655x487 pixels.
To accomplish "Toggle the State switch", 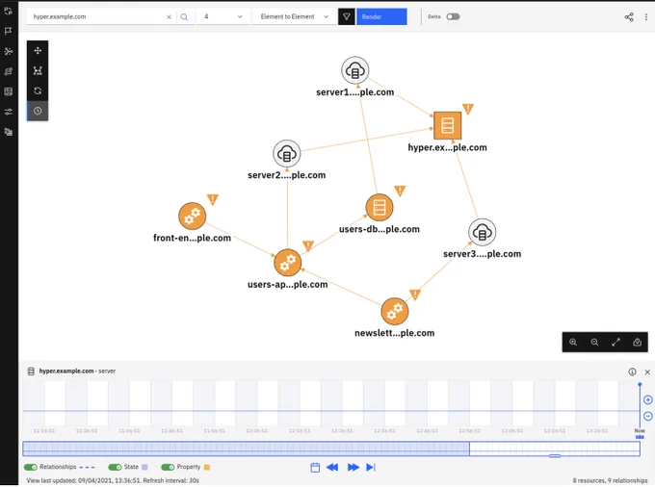I will coord(115,467).
